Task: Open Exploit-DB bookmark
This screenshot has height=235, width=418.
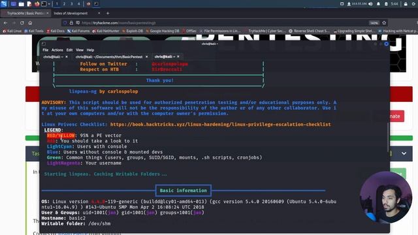Action: 133,31
